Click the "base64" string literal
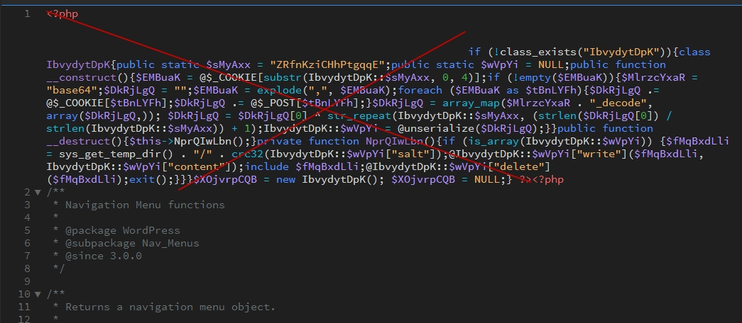 [x=72, y=90]
